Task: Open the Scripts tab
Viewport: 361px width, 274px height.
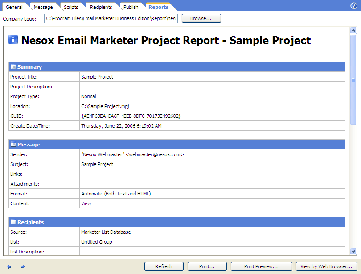Action: click(71, 7)
